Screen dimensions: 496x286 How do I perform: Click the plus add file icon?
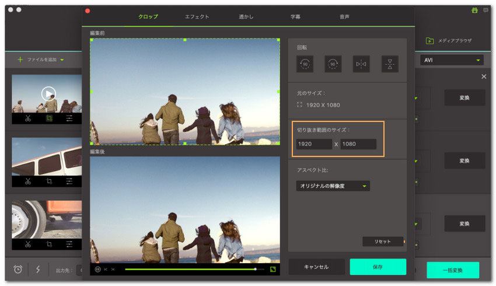20,60
